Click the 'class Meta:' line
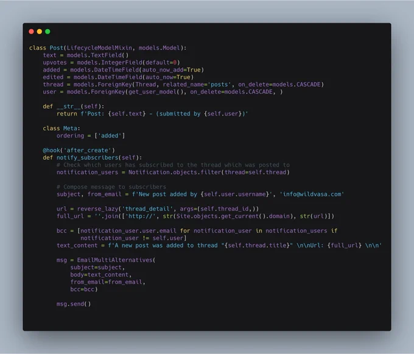 (x=61, y=128)
